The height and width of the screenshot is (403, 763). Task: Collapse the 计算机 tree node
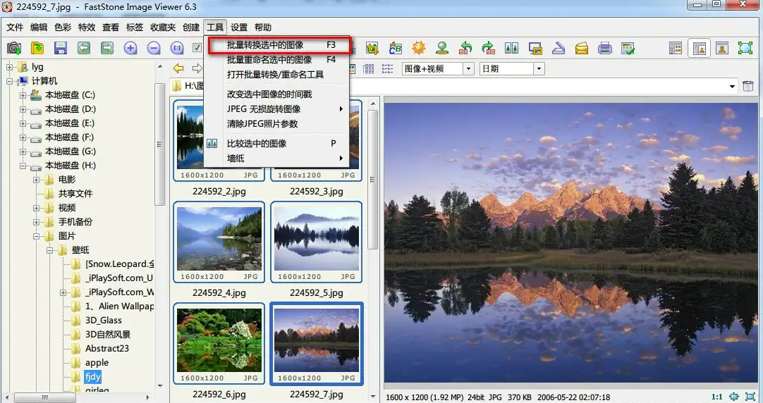(x=9, y=81)
